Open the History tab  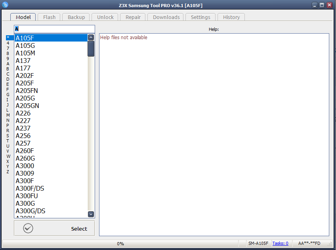pos(231,17)
